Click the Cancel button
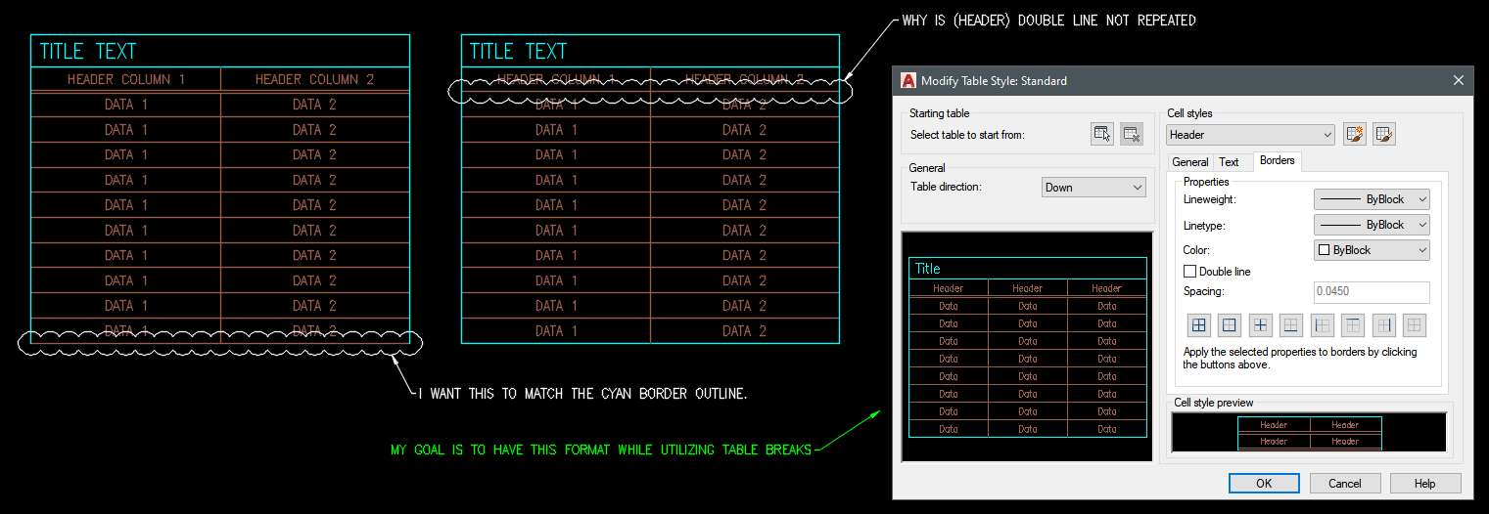The width and height of the screenshot is (1489, 514). [x=1344, y=483]
